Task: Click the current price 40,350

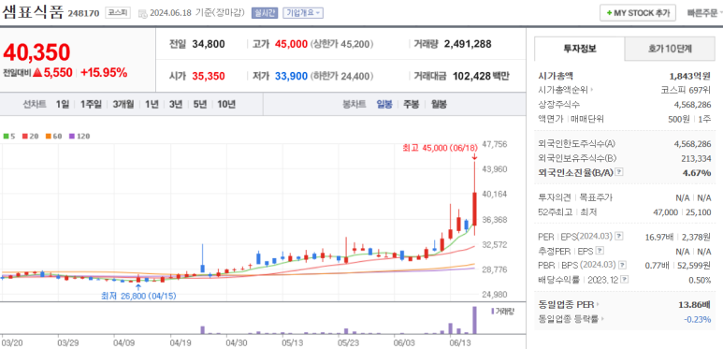Action: (x=36, y=52)
